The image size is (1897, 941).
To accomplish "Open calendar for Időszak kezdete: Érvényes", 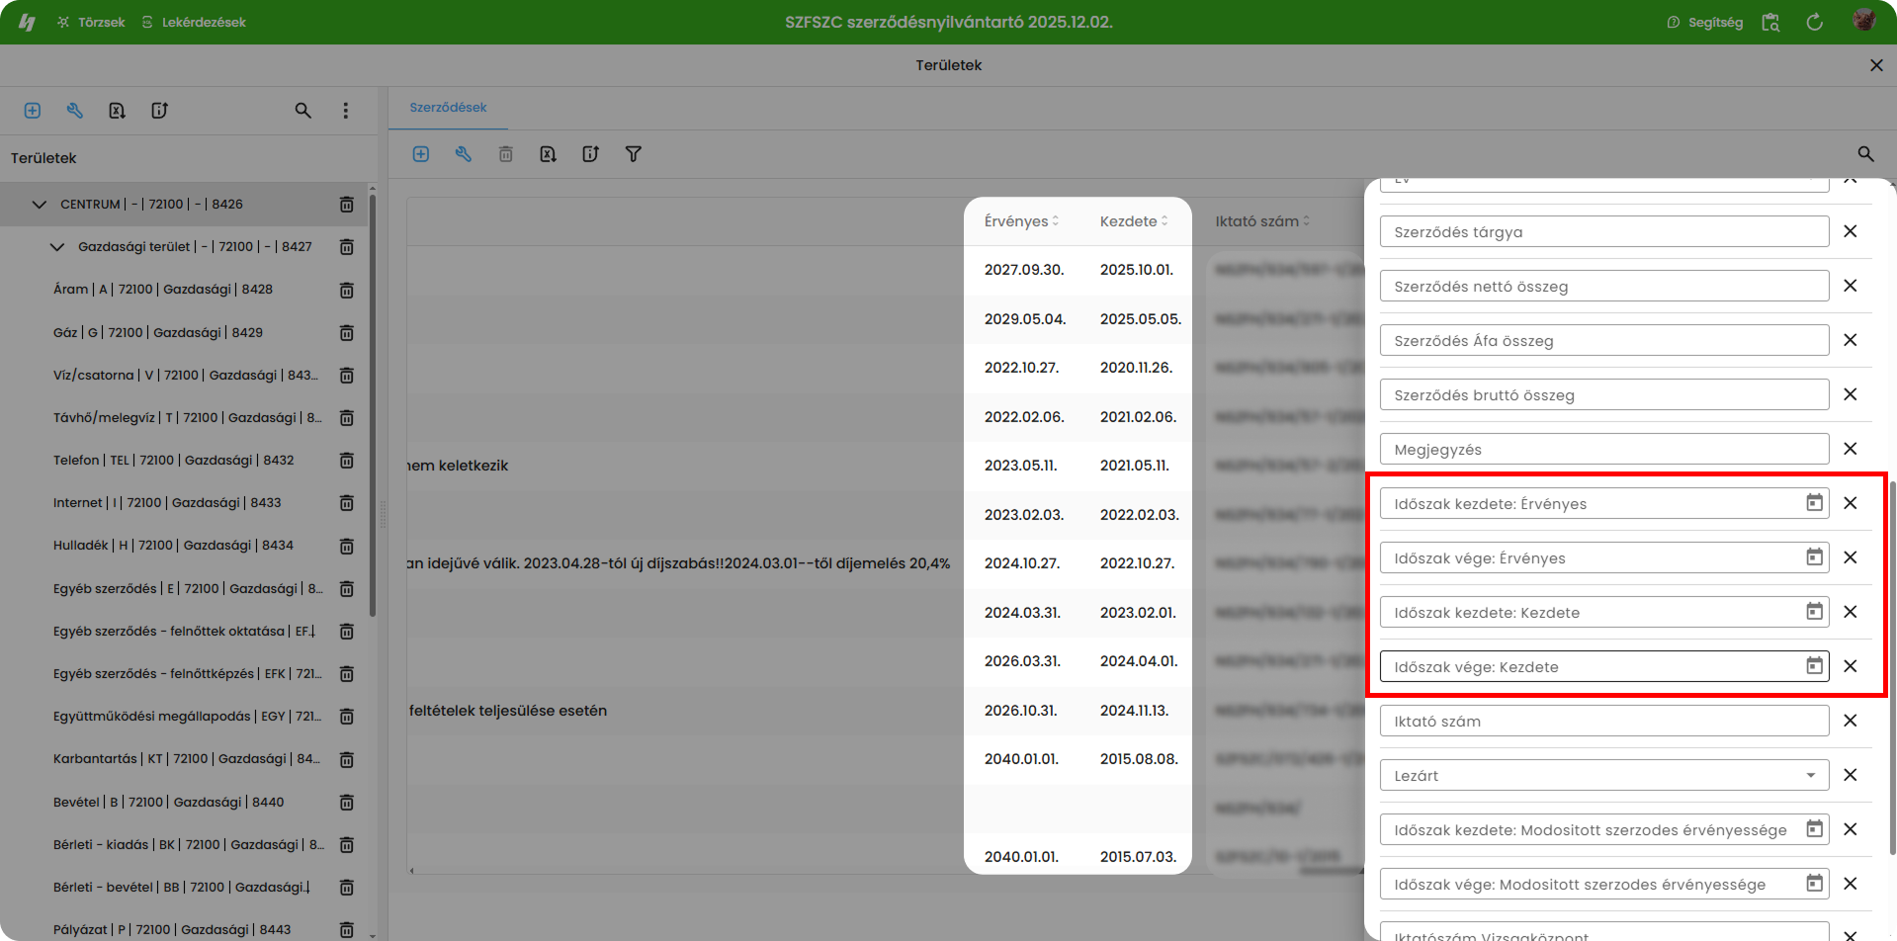I will (1814, 503).
